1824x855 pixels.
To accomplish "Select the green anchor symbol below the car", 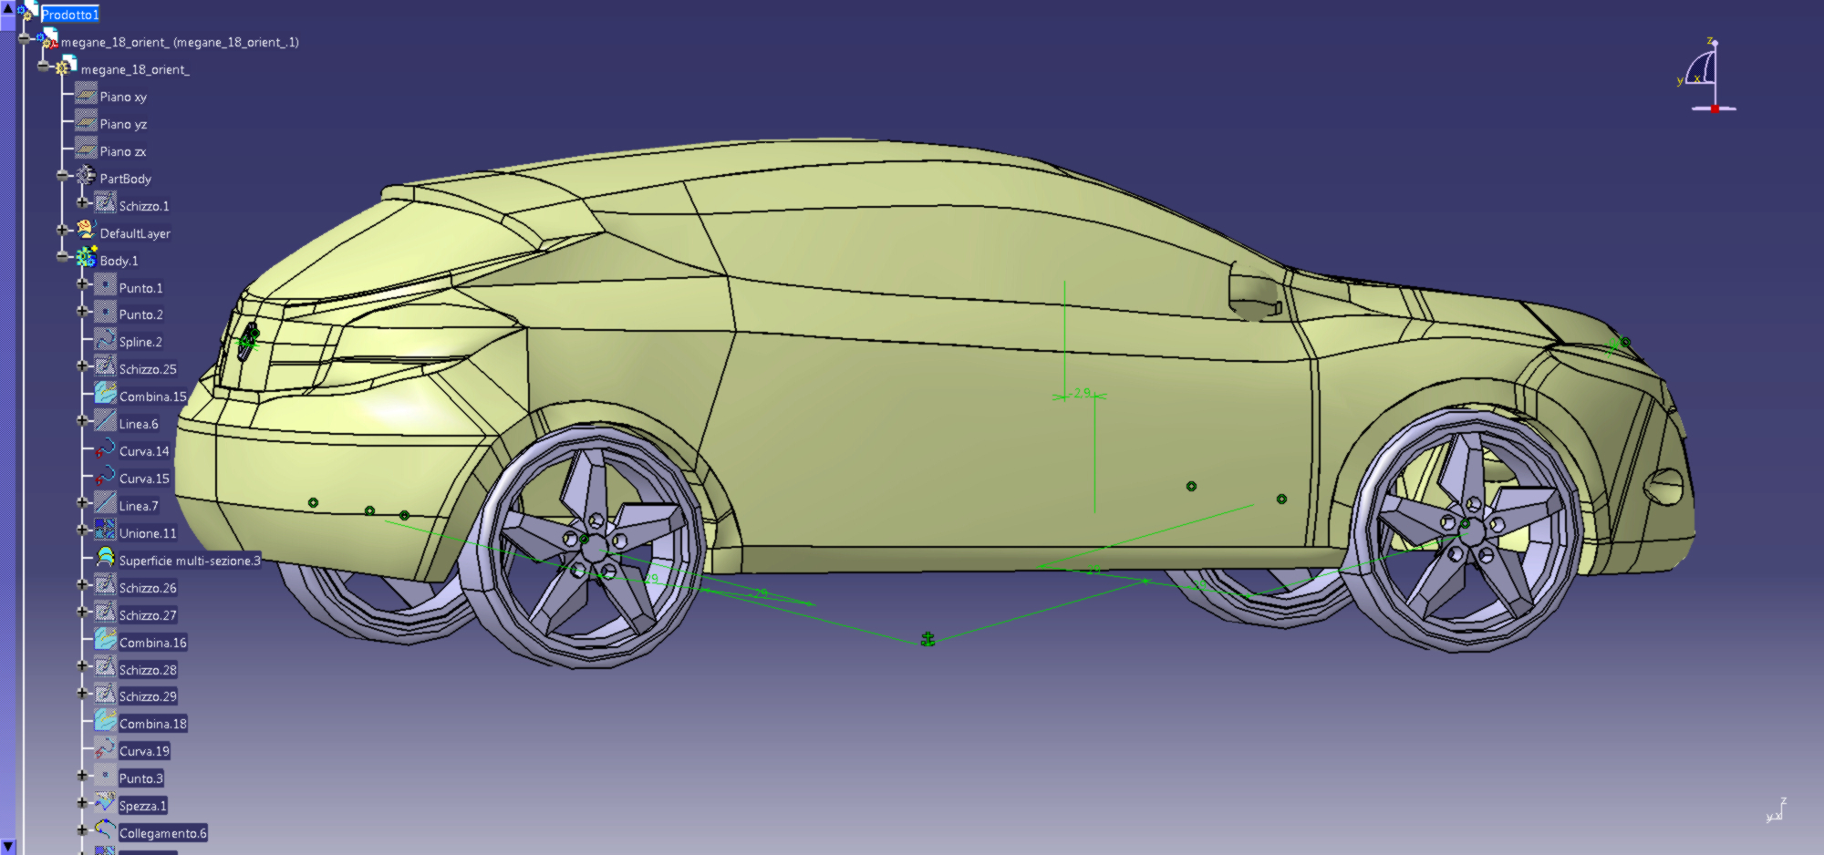I will (x=928, y=639).
